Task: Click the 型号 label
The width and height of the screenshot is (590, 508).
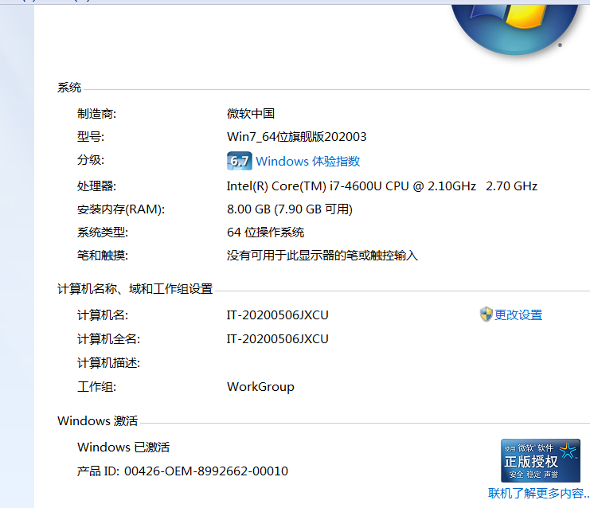Action: point(91,137)
